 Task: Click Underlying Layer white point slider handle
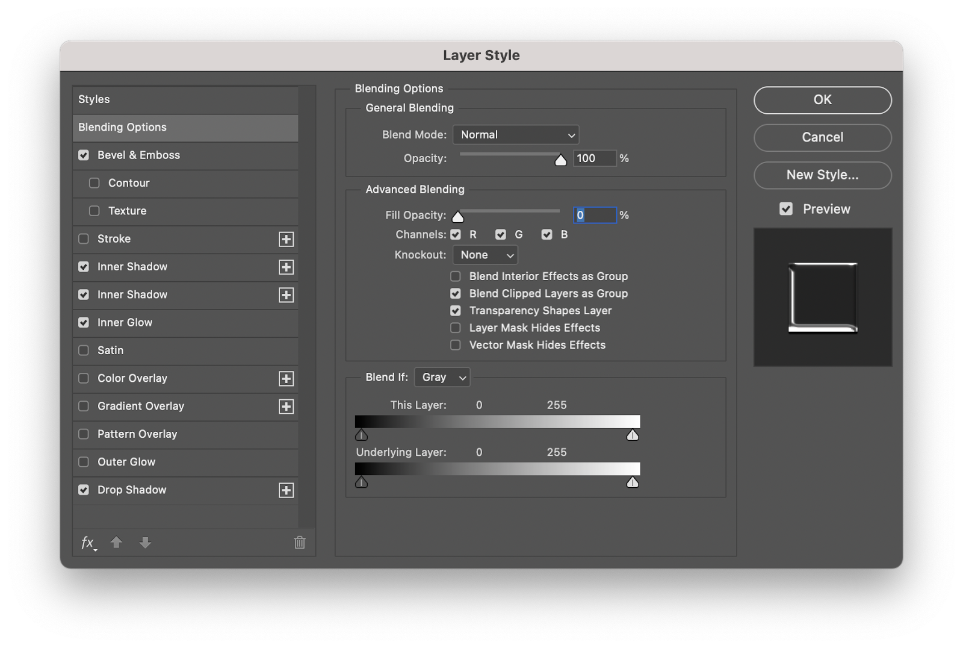point(633,482)
